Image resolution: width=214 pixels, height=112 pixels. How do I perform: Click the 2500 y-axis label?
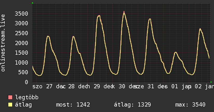(x=22, y=33)
